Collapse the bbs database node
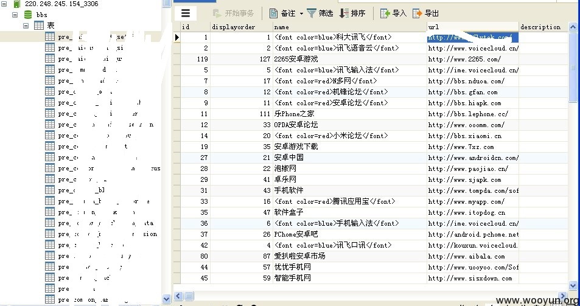Viewport: 580px width, 306px height. [15, 15]
